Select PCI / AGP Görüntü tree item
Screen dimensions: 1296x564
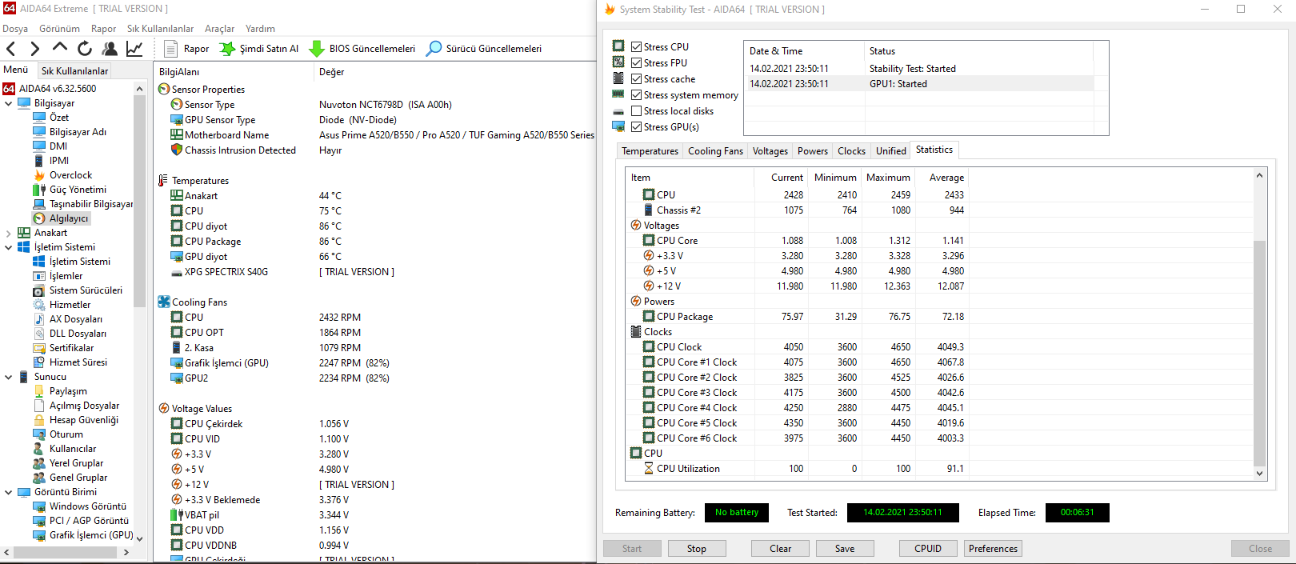click(89, 521)
